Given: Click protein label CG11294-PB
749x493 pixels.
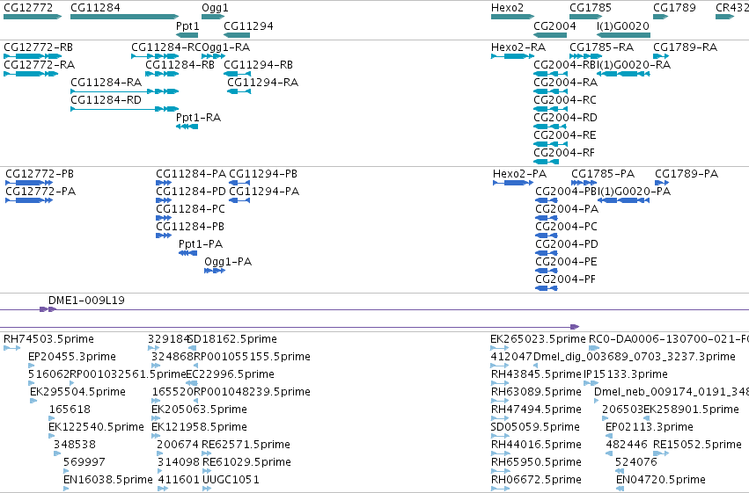Looking at the screenshot, I should (x=263, y=174).
